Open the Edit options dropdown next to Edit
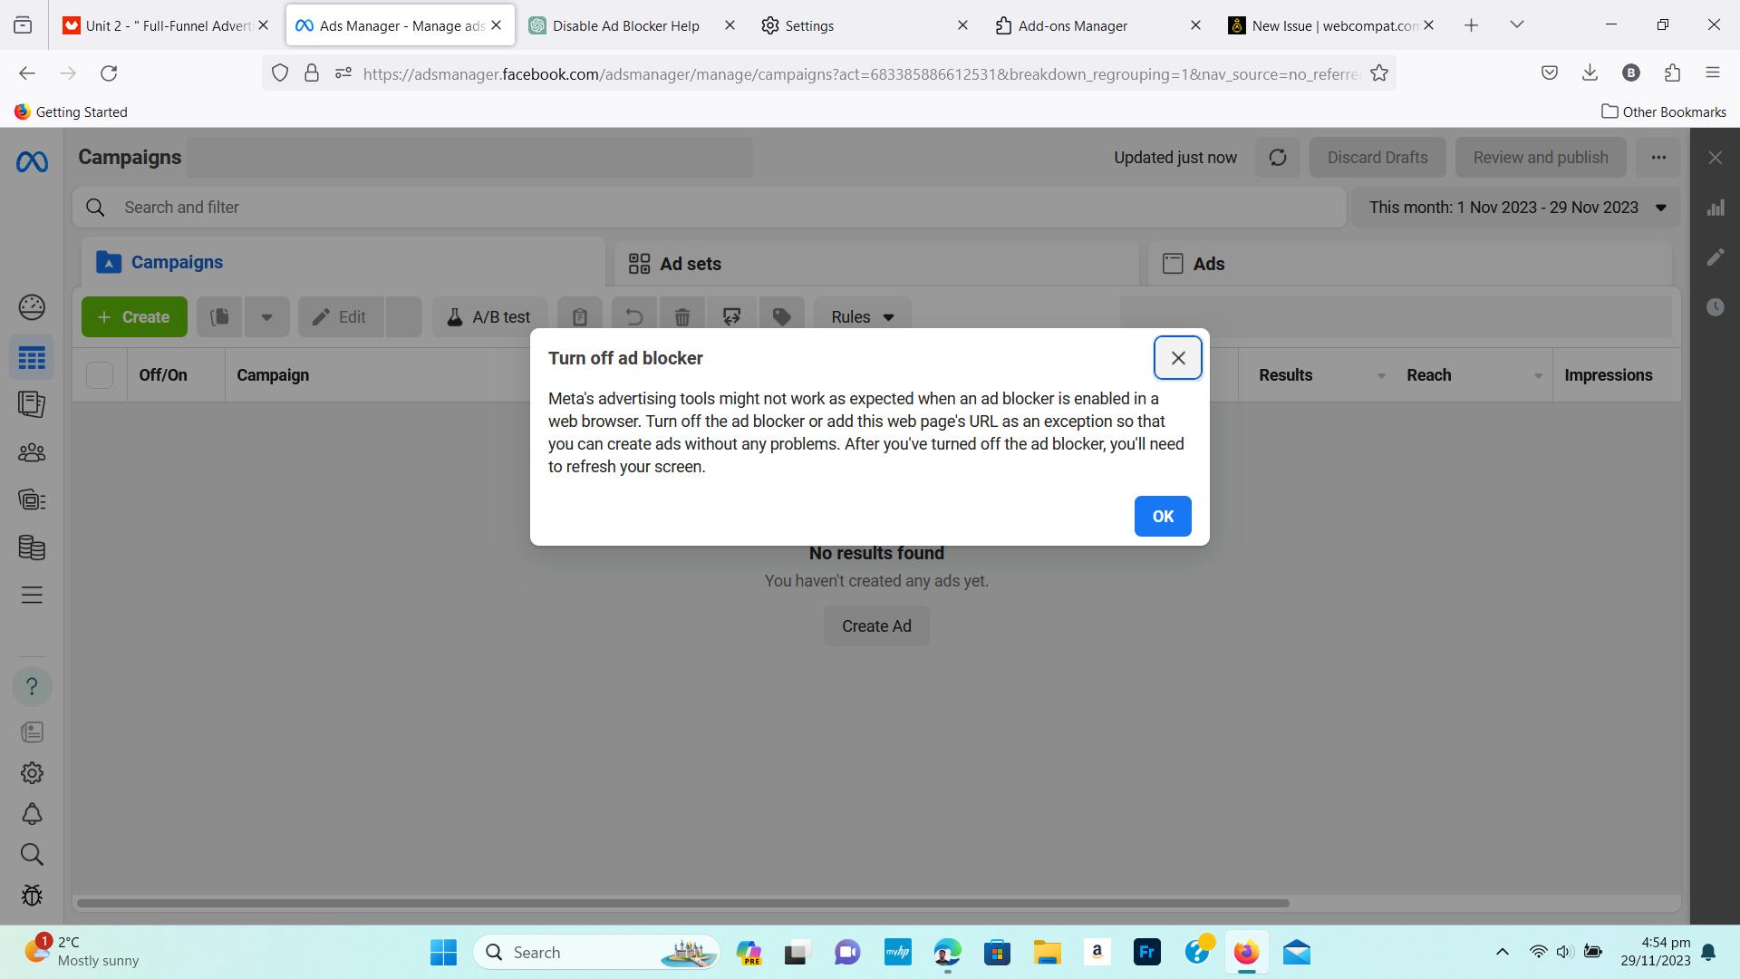Image resolution: width=1740 pixels, height=979 pixels. coord(404,317)
